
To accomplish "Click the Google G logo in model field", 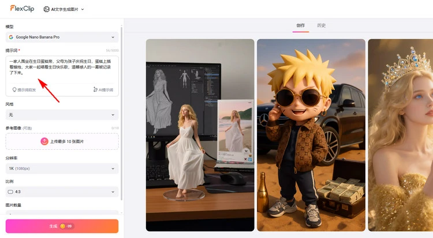I will click(12, 37).
